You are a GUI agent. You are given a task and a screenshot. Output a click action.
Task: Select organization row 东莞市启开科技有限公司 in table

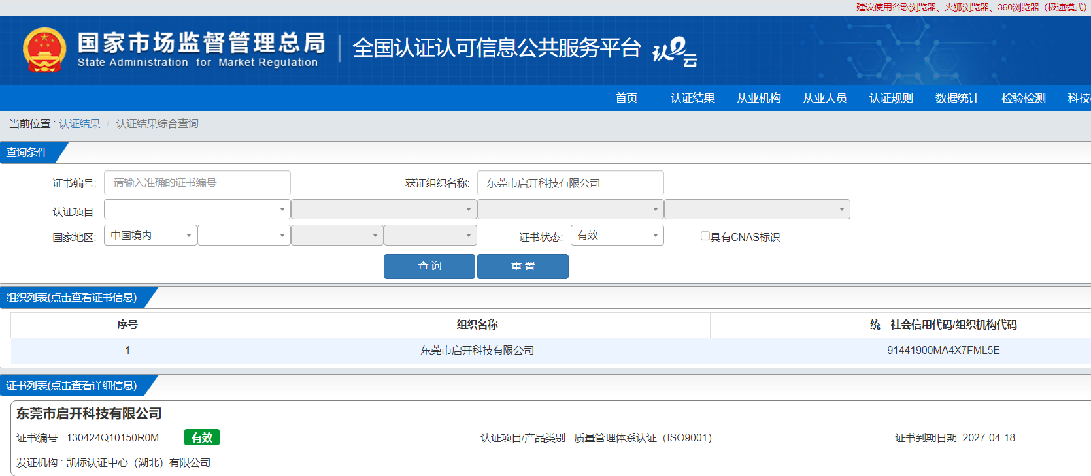[x=477, y=351]
